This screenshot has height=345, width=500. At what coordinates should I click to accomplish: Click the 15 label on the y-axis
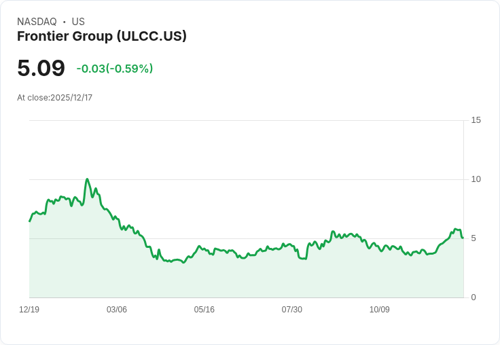tap(476, 120)
